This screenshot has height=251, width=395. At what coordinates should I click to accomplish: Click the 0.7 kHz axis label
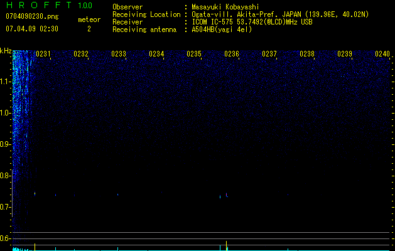pos(5,207)
